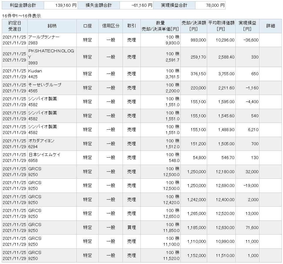Click the 実現損益[円] column header
The height and width of the screenshot is (264, 283).
[247, 26]
